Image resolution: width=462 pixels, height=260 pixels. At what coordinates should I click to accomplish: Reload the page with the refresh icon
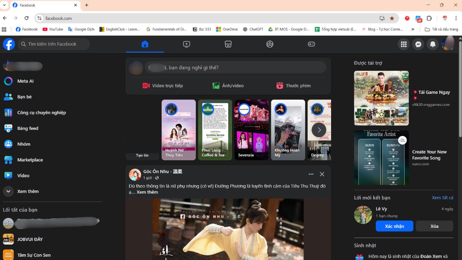tap(27, 18)
